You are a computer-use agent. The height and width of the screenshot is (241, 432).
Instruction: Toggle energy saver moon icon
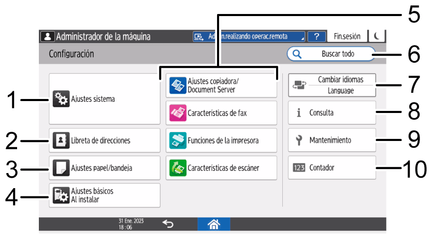click(377, 36)
